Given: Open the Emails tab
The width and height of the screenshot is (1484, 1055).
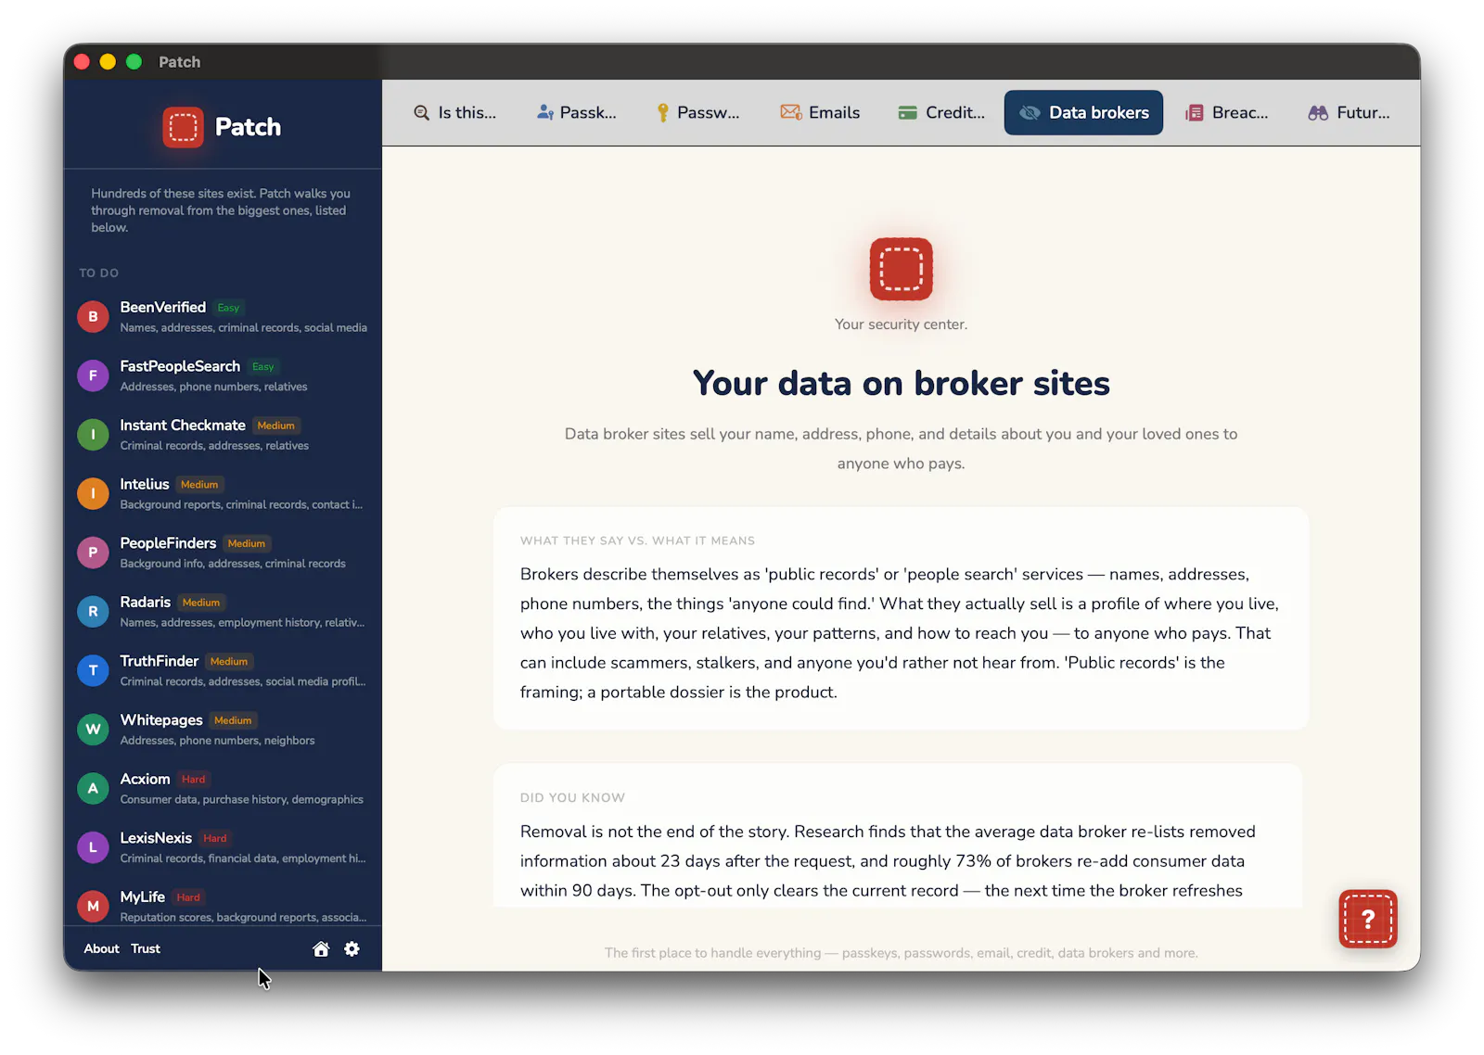Looking at the screenshot, I should coord(820,112).
